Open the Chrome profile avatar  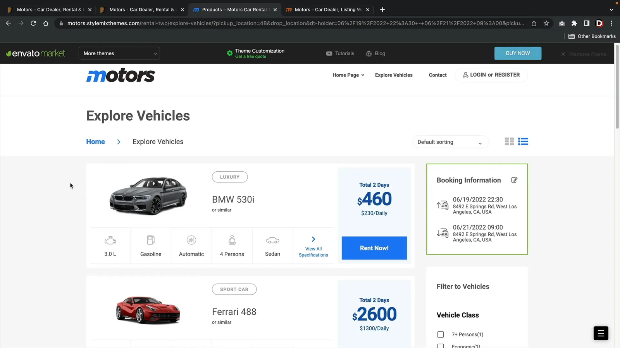coord(599,23)
